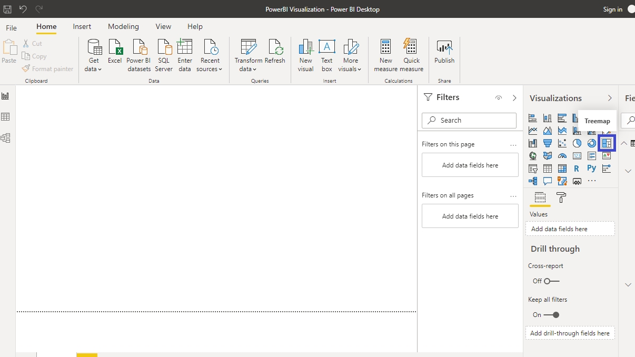Pick the Donut chart visual
635x357 pixels.
click(592, 143)
